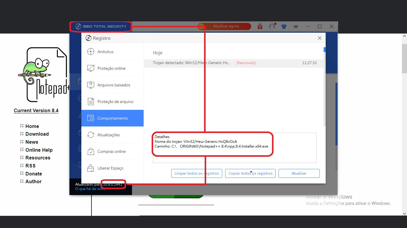Select Arquivos baixados in the sidebar

coord(112,85)
